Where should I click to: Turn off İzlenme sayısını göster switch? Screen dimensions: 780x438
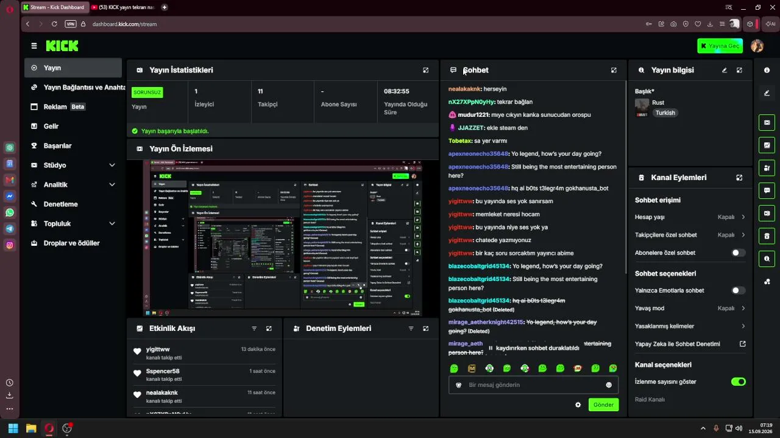[738, 382]
